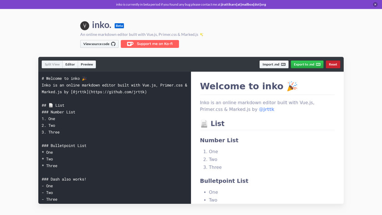
Task: Click the party popper emoji in preview
Action: pyautogui.click(x=292, y=86)
